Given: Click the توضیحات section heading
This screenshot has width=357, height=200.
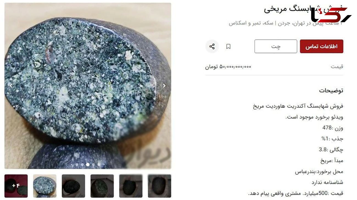Looking at the screenshot, I should coord(331,90).
